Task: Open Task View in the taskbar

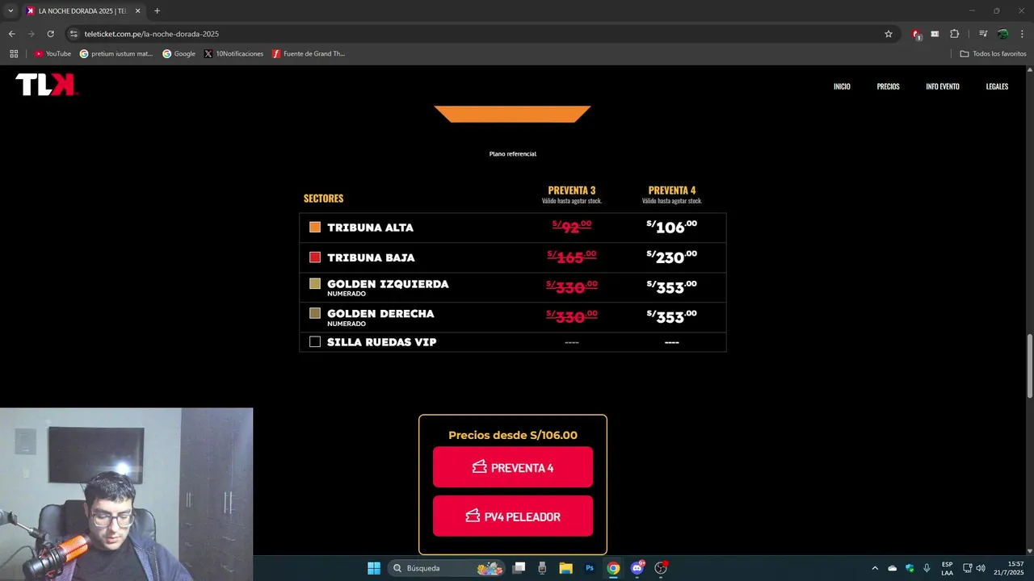Action: (519, 568)
